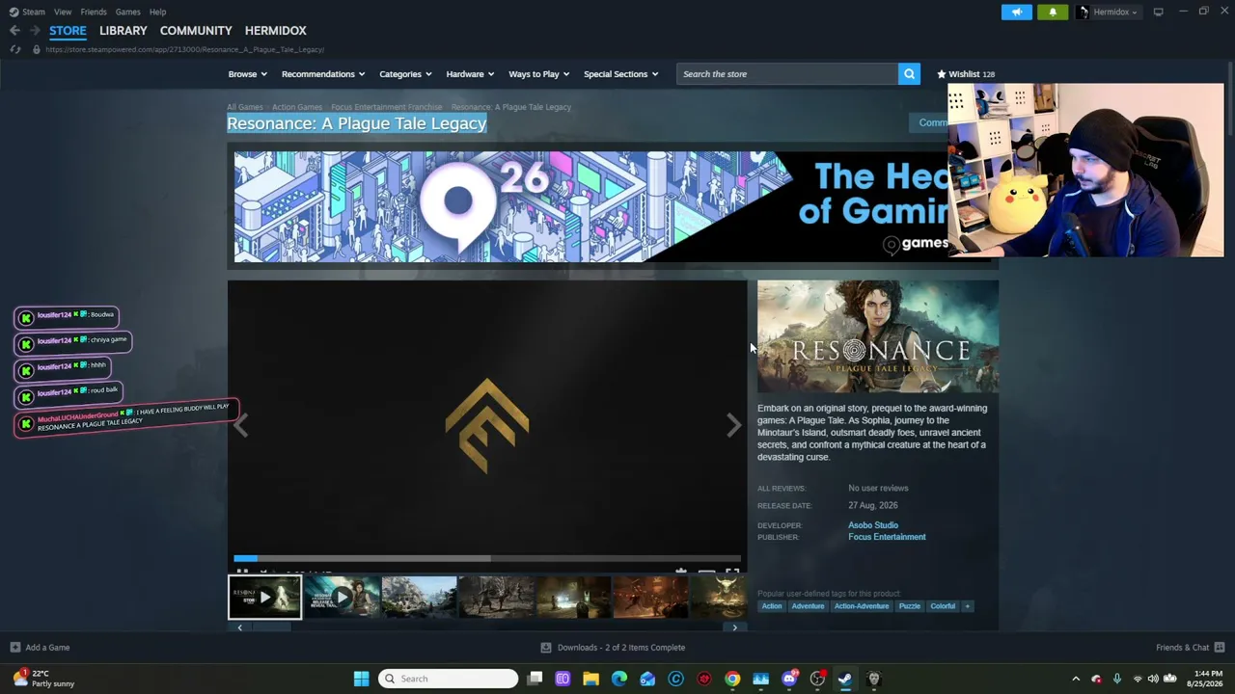Open the Friends menu
The image size is (1235, 694).
pos(94,12)
